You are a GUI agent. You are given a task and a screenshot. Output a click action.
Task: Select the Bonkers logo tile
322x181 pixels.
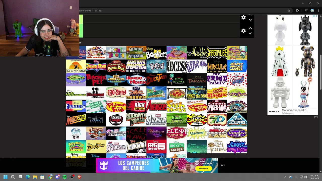click(156, 53)
